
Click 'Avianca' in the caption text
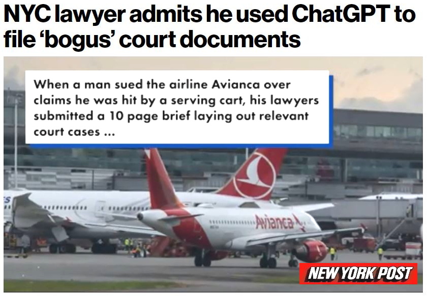pos(235,85)
